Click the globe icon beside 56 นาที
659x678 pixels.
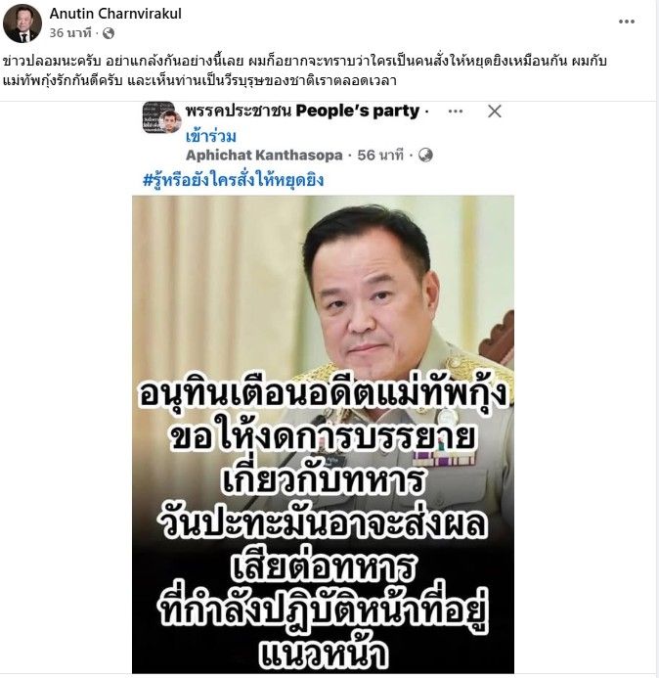click(x=425, y=156)
